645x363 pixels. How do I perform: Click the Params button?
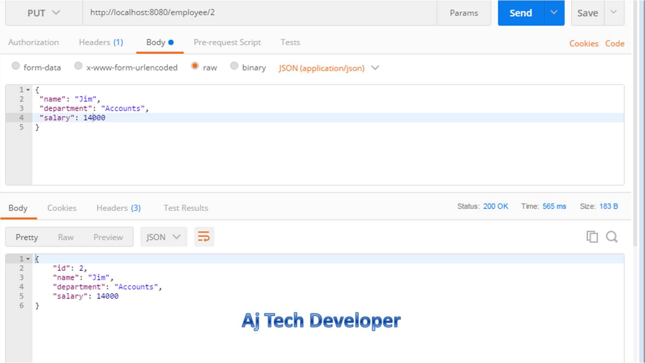(464, 13)
